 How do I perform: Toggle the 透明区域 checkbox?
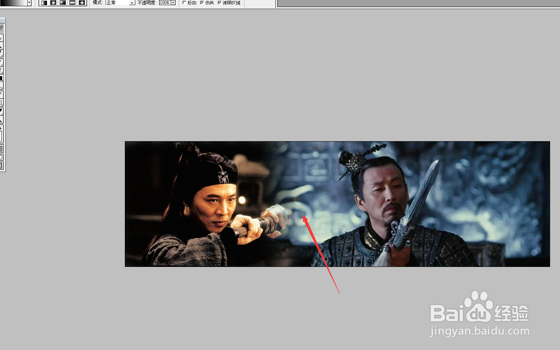219,3
